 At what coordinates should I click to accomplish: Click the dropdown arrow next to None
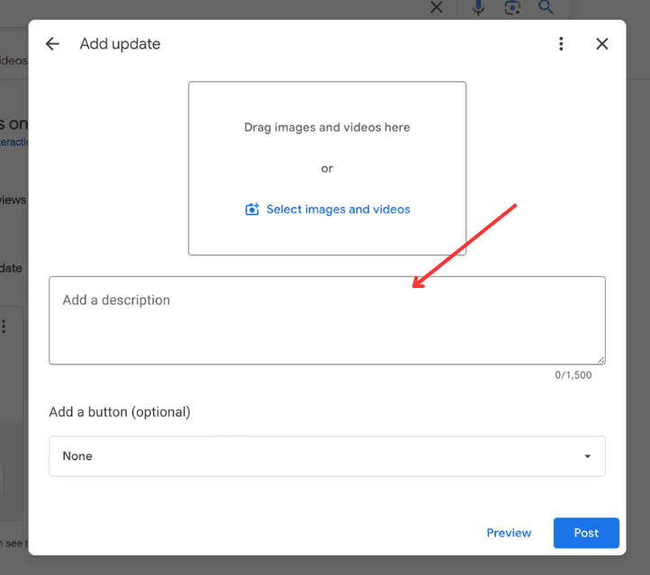tap(587, 456)
